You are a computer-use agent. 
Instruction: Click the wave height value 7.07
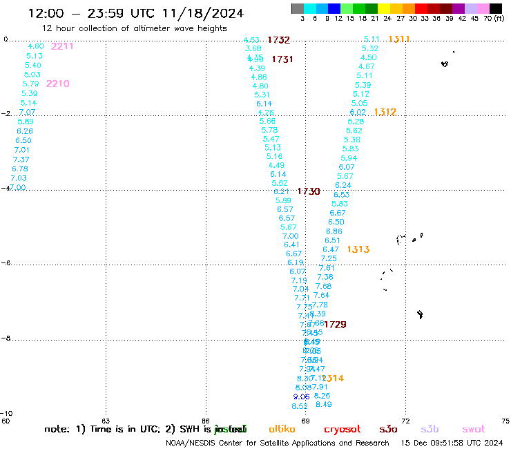coord(27,112)
